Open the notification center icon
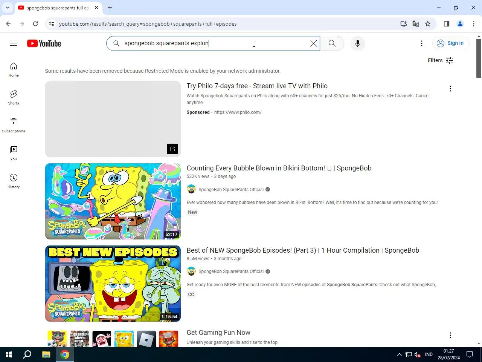The width and height of the screenshot is (482, 362). pos(470,354)
